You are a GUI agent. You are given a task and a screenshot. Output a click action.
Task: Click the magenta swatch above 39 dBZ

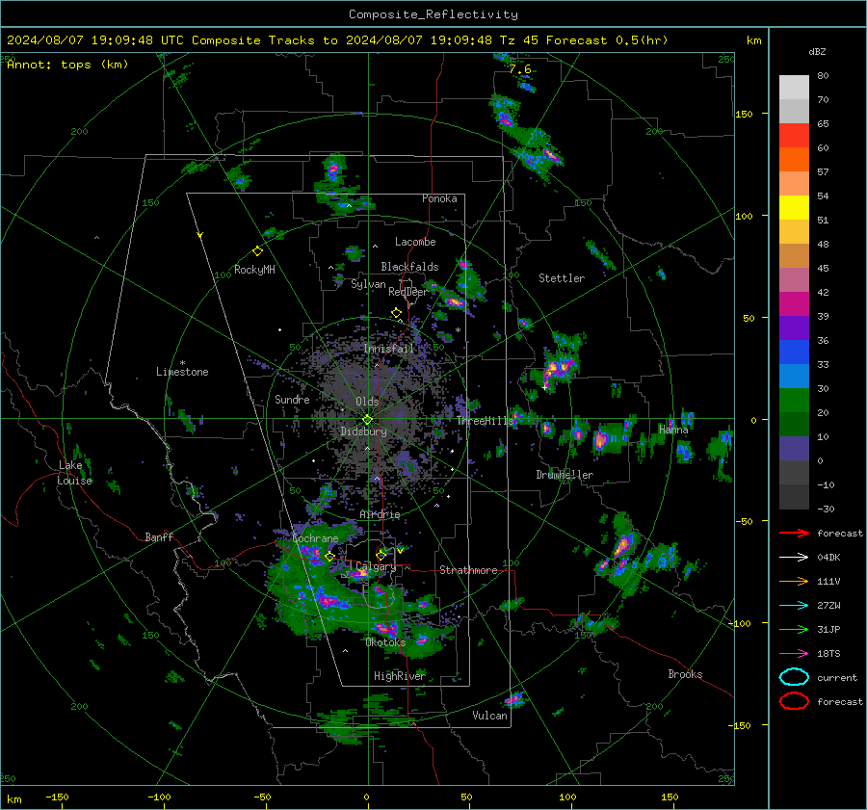click(794, 303)
